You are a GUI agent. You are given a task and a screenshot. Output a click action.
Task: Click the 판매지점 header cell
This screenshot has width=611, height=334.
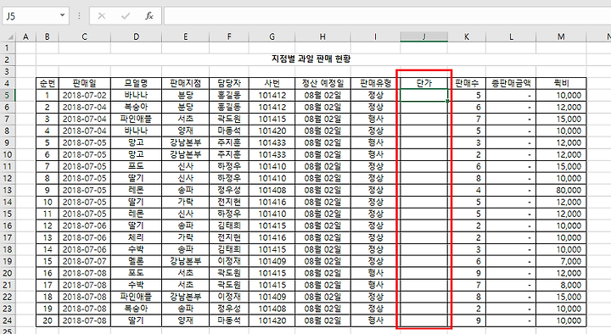(186, 83)
